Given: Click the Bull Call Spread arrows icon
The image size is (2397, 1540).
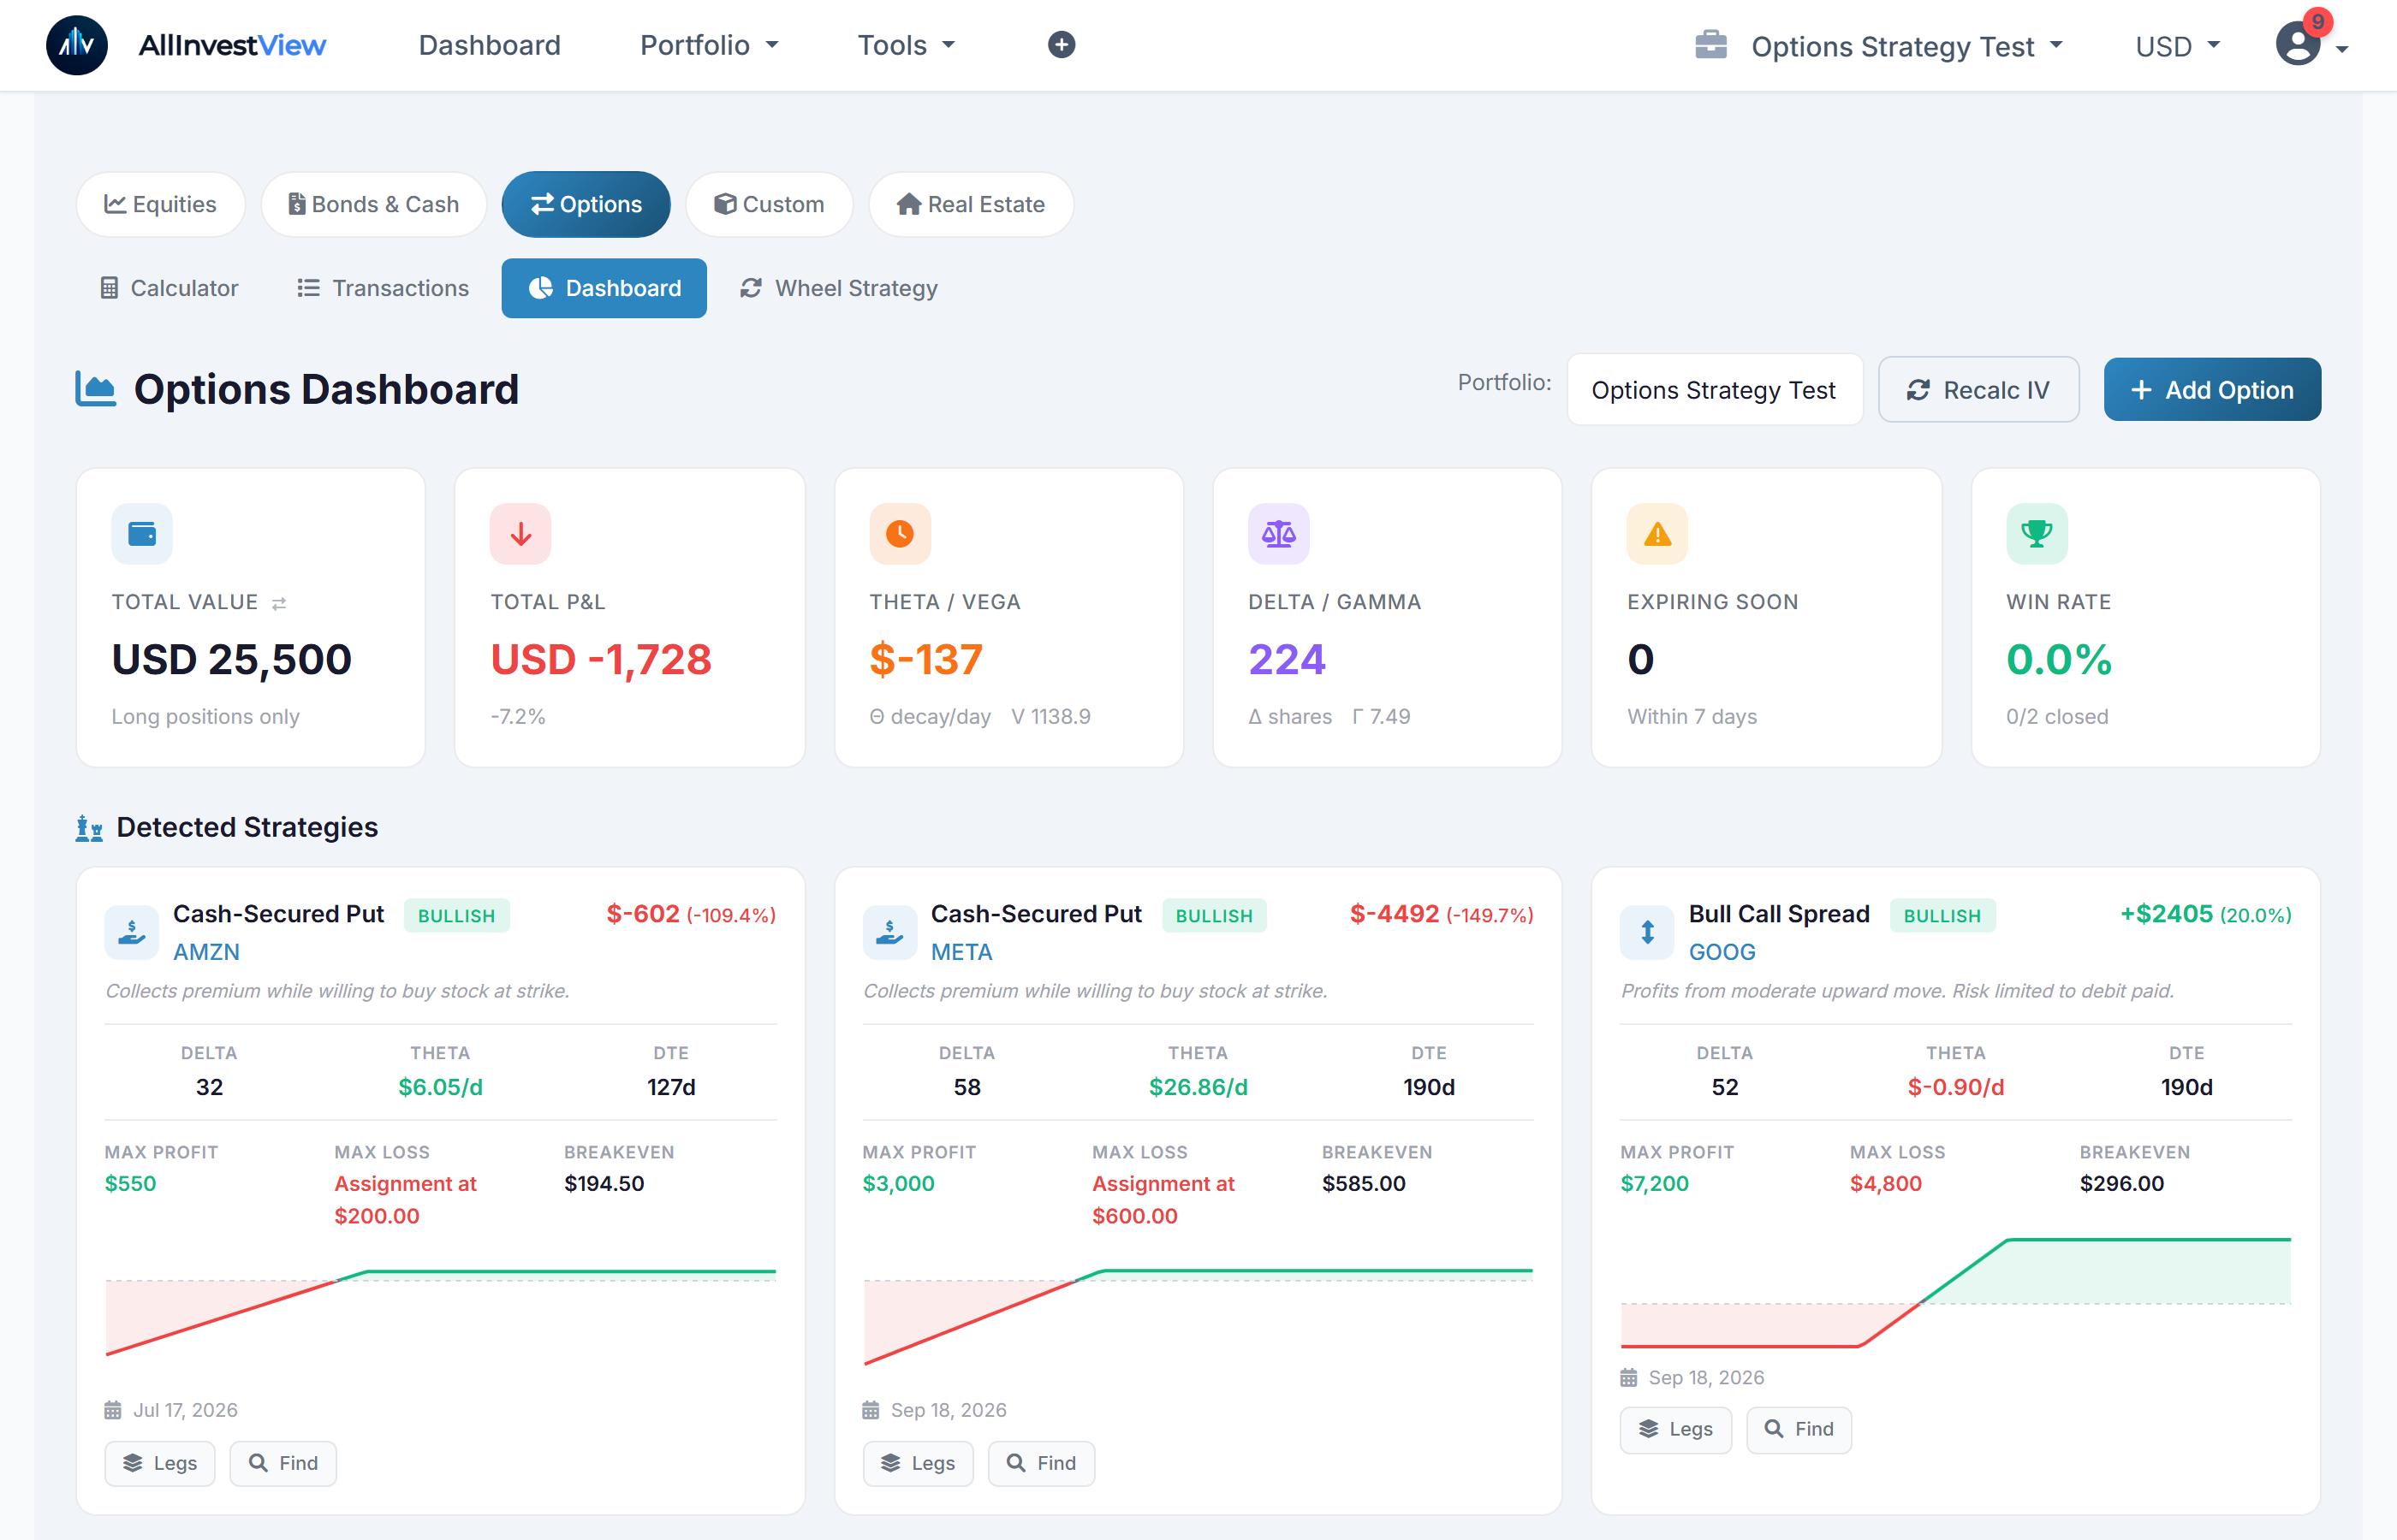Looking at the screenshot, I should pyautogui.click(x=1647, y=932).
